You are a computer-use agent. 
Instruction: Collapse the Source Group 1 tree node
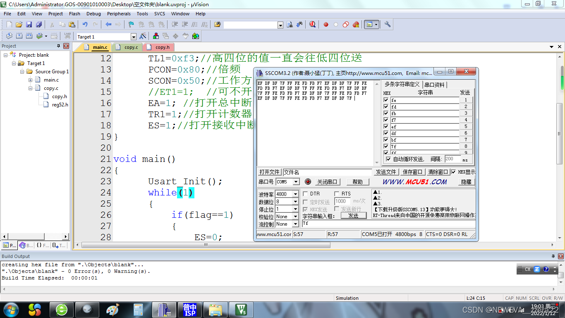click(22, 72)
